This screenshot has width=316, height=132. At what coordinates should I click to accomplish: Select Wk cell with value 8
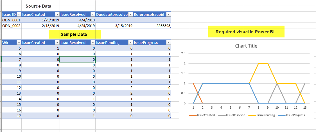[12, 65]
